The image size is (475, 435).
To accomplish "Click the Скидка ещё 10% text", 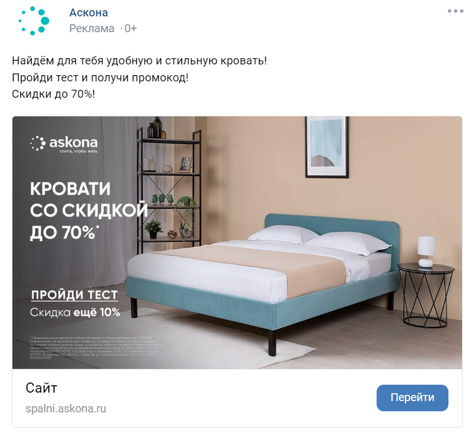I will click(75, 312).
